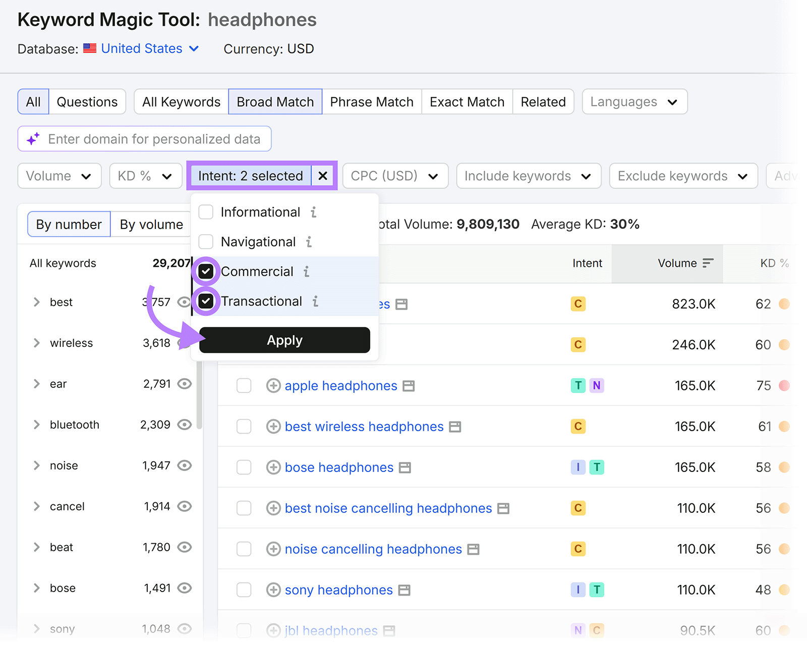Open the Volume filter dropdown
The image size is (807, 647).
click(60, 176)
